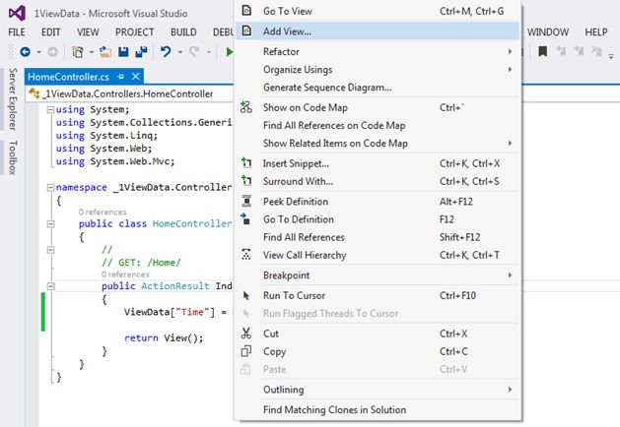Collapse the namespace code block
This screenshot has height=427, width=620.
pos(51,186)
